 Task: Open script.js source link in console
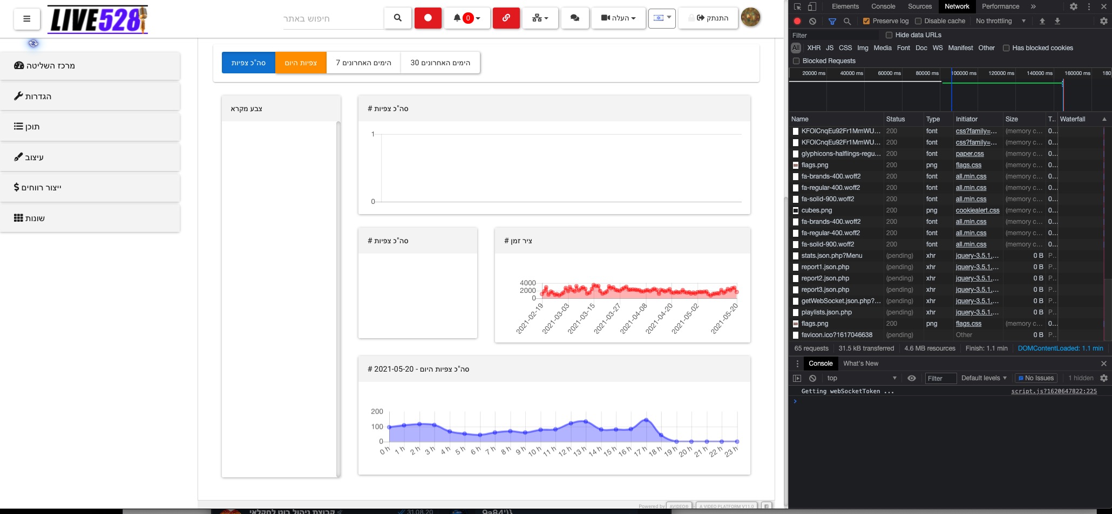(1054, 391)
